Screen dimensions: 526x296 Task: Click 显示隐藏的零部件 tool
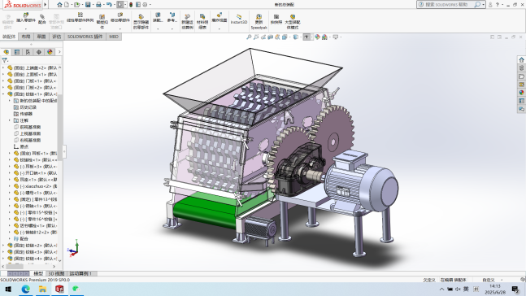pos(141,21)
